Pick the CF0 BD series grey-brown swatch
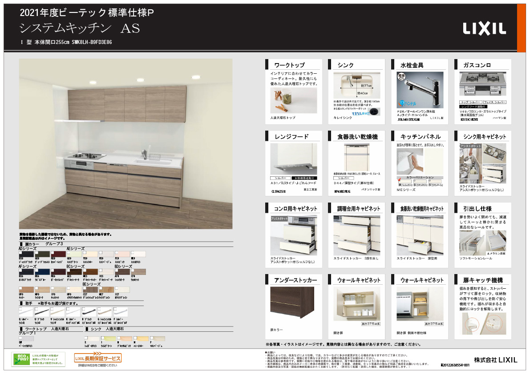530x374 pixels. [x=138, y=272]
